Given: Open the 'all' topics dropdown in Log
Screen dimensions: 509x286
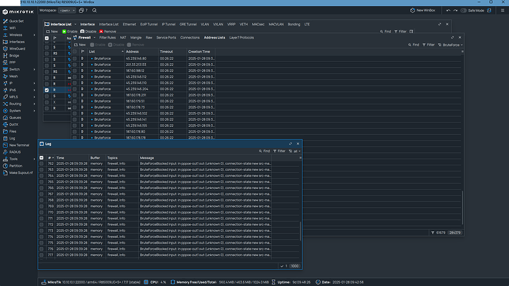Looking at the screenshot, I should (294, 151).
